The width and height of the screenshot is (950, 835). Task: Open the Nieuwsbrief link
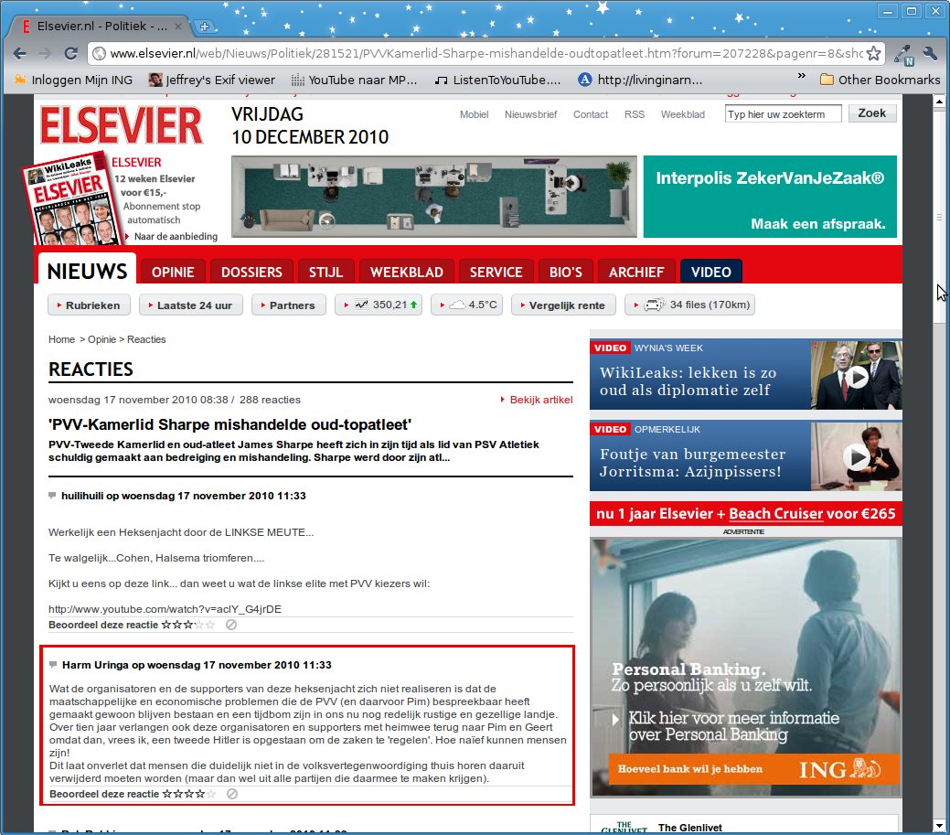tap(530, 114)
